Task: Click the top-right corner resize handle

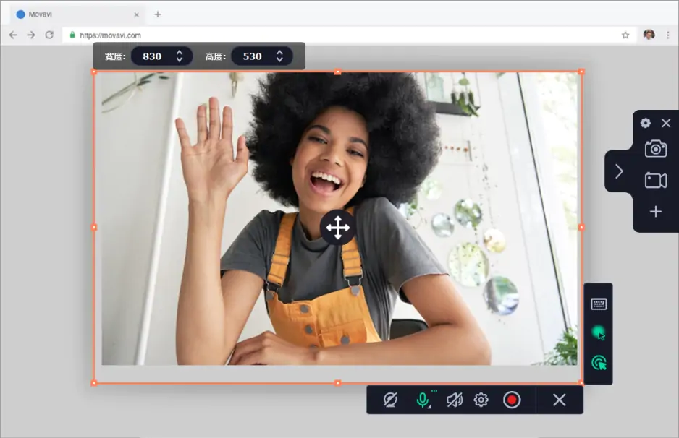Action: coord(581,72)
